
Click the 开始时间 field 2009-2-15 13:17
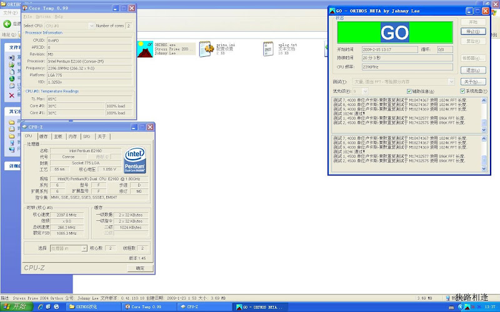point(389,50)
